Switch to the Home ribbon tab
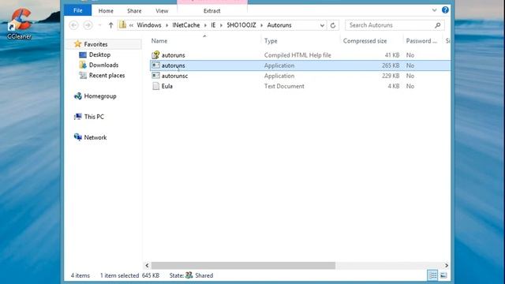505x284 pixels. 106,10
